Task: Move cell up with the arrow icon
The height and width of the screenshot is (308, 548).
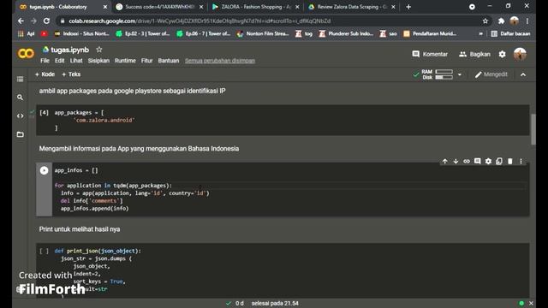Action: tap(445, 162)
